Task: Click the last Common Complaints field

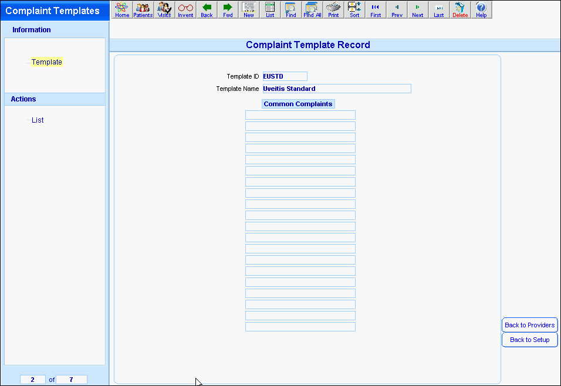Action: (300, 327)
